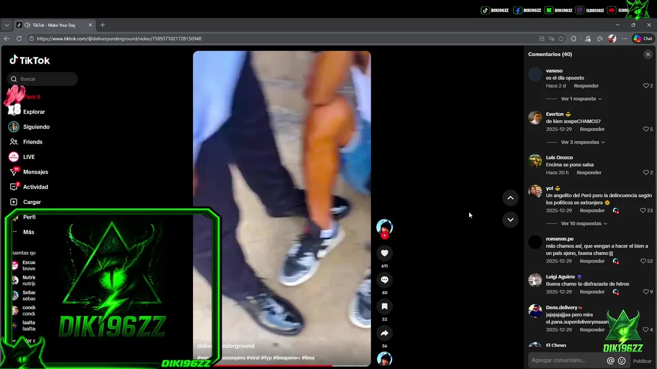Share the video using arrow icon
The width and height of the screenshot is (657, 369).
tap(384, 333)
